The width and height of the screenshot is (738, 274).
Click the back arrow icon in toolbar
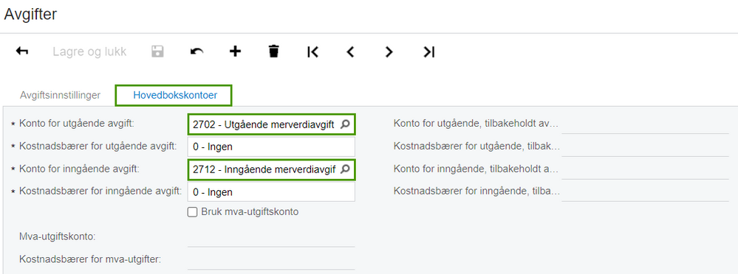tap(22, 51)
